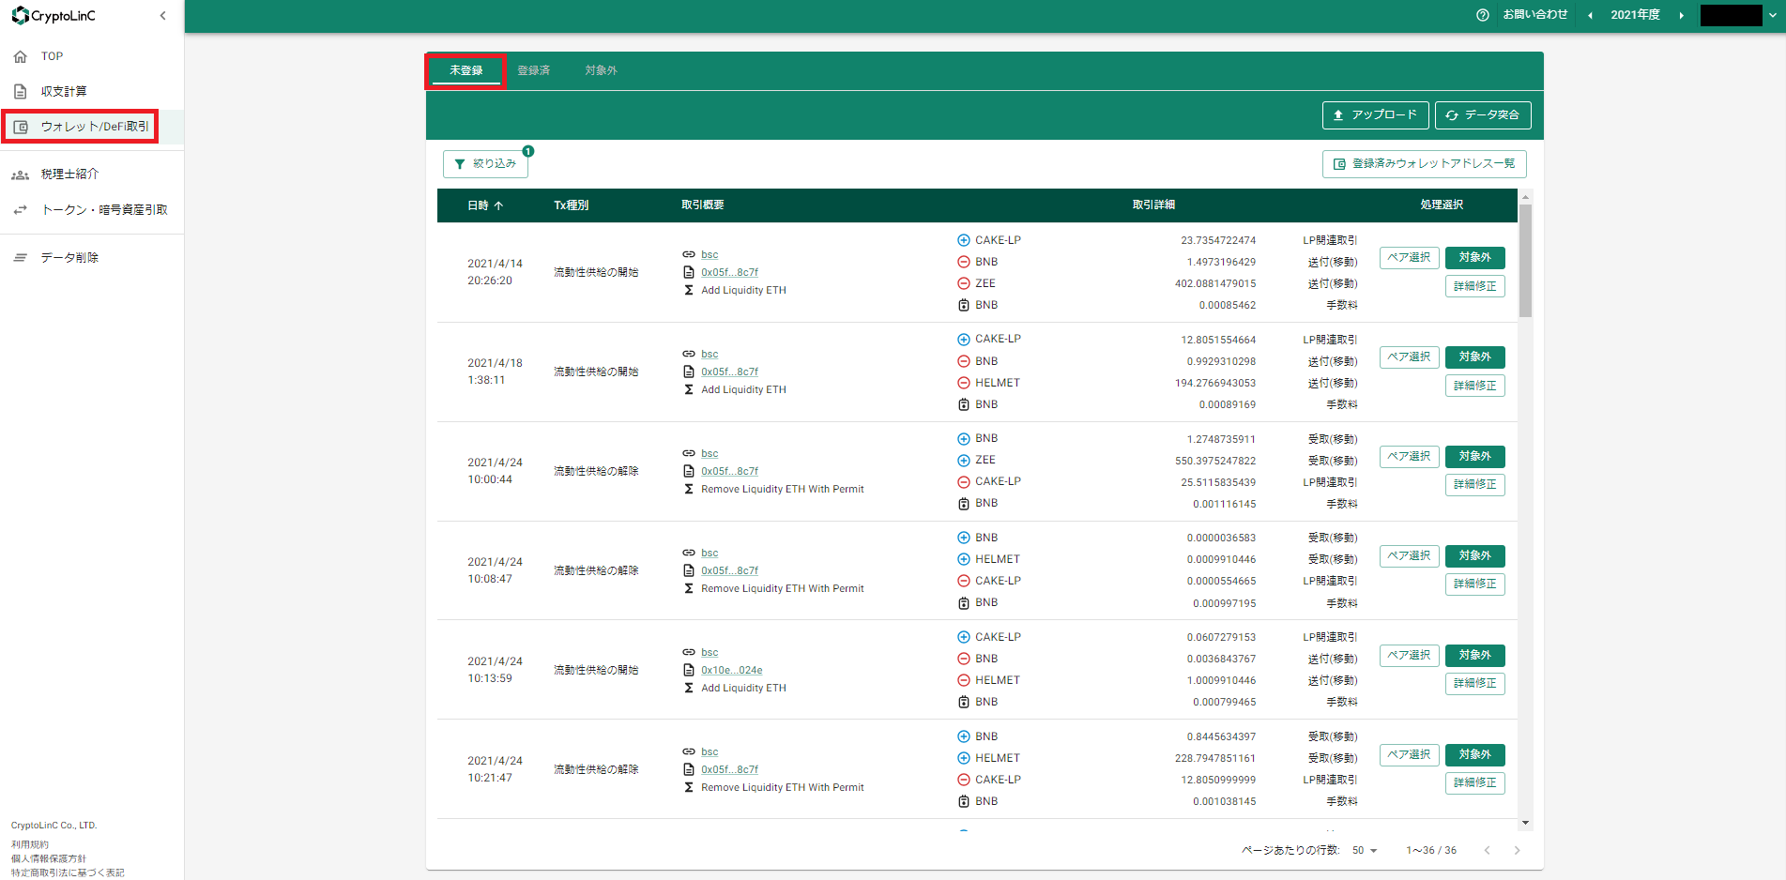This screenshot has width=1786, height=880.
Task: Click ペア選択 for 2021/4/14 20:26:20 row
Action: click(x=1409, y=258)
